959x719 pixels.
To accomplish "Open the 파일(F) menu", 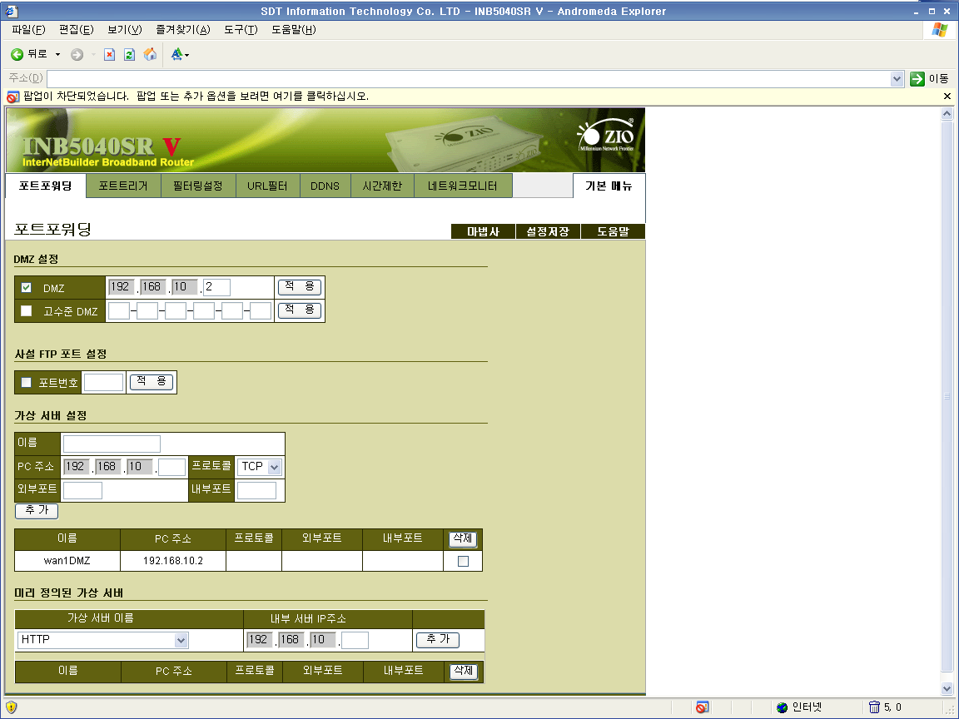I will click(x=29, y=29).
